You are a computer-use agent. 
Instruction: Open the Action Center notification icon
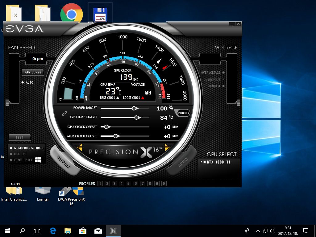(306, 231)
